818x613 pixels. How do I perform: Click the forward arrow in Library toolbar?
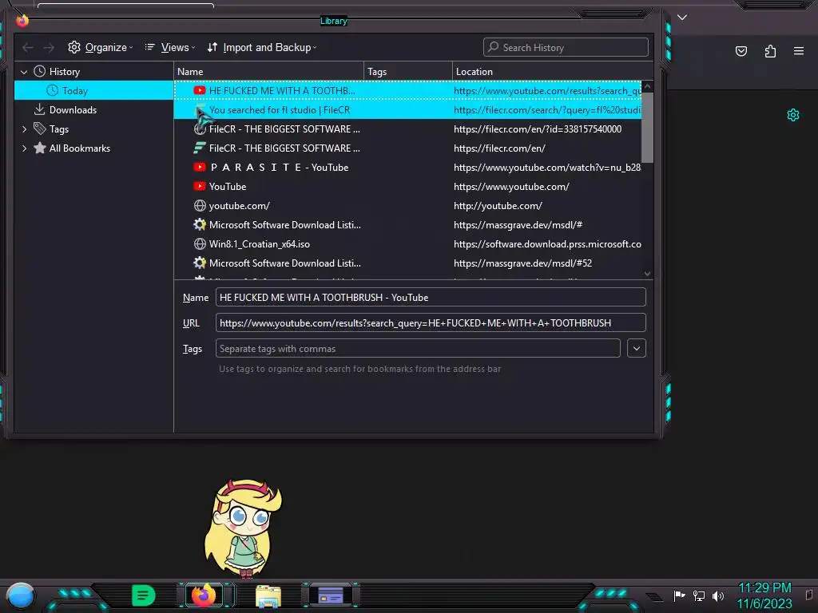pos(49,47)
